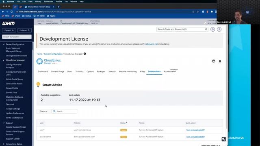Open the Options tab
Image resolution: width=260 pixels, height=146 pixels.
point(90,71)
